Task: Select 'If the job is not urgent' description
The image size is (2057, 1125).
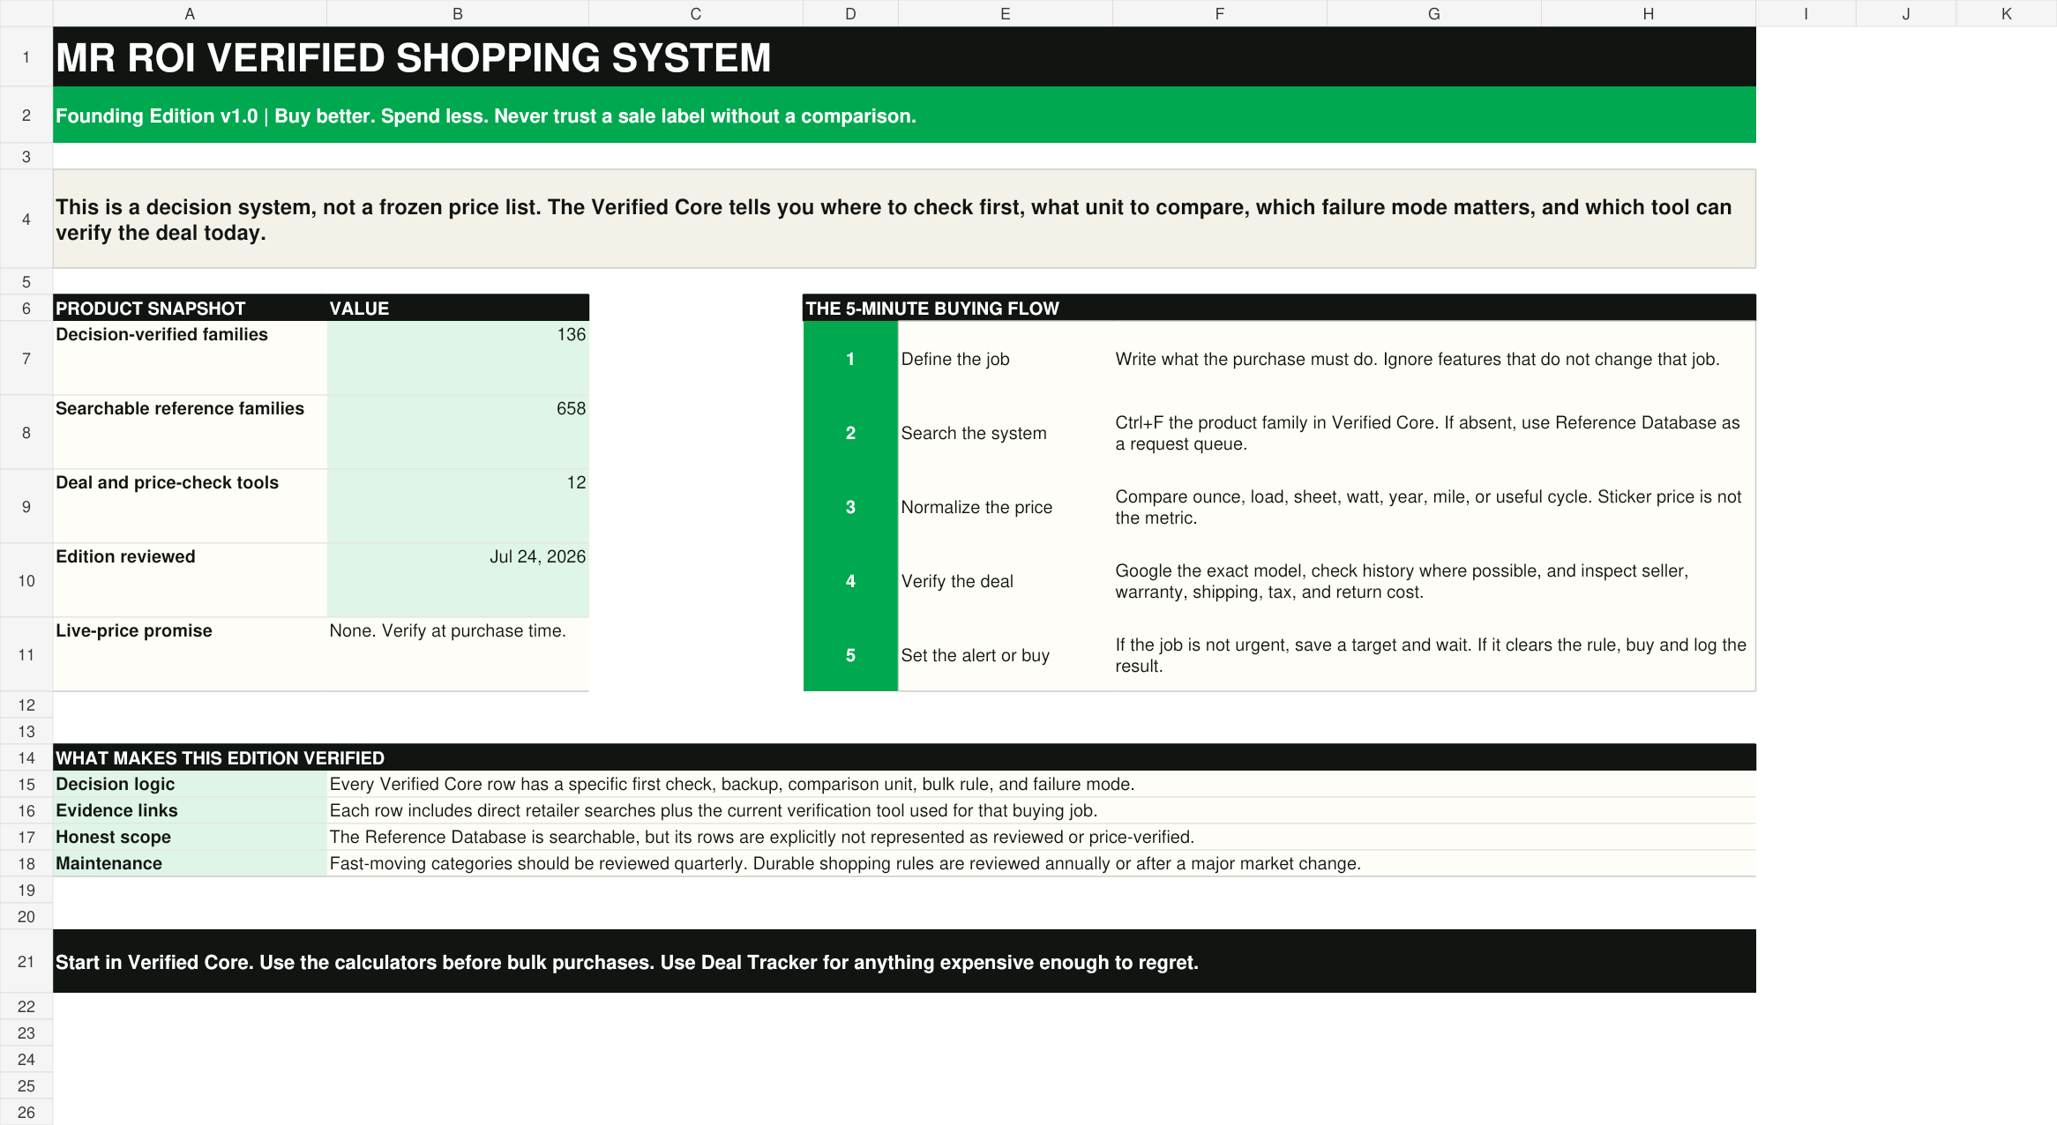Action: [x=1434, y=654]
